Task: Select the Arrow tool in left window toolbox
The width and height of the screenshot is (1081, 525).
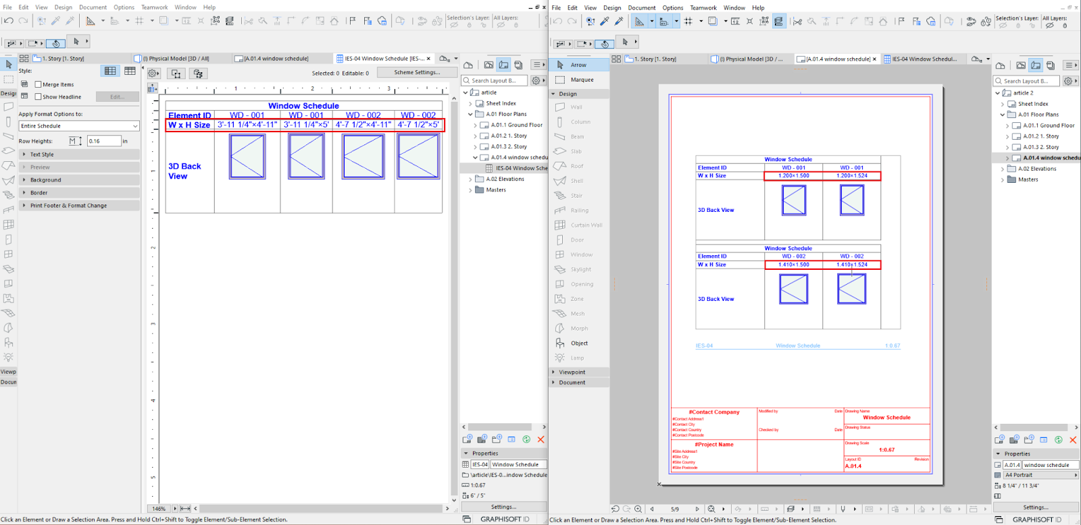Action: point(9,65)
